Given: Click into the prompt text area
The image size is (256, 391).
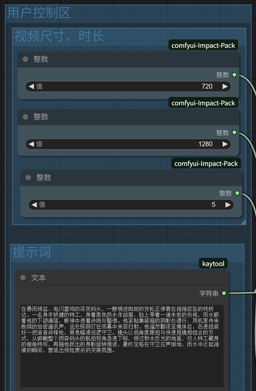Looking at the screenshot, I should [122, 346].
